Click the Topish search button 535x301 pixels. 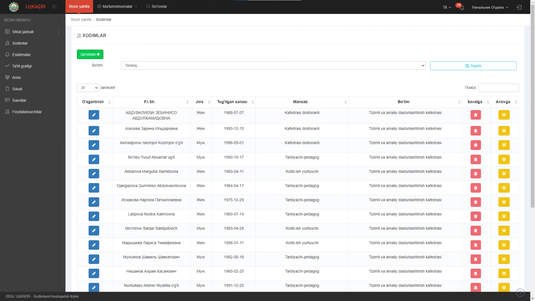[473, 66]
